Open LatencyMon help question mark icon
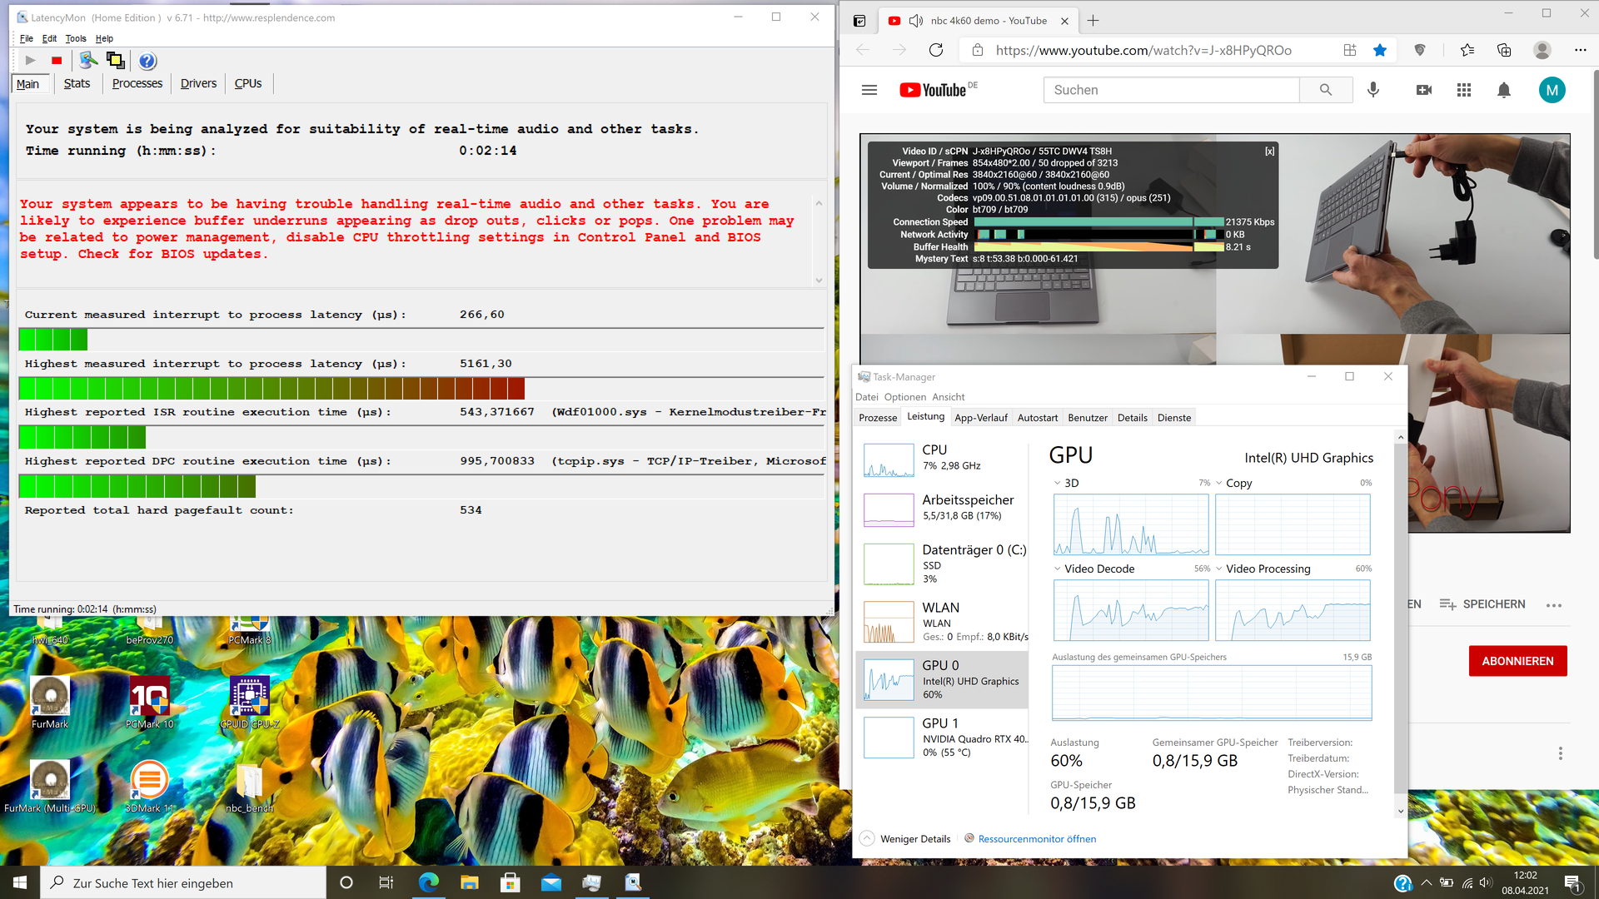Viewport: 1599px width, 899px height. tap(147, 61)
